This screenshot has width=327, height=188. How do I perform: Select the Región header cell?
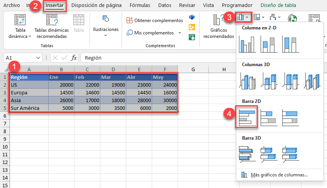pos(29,77)
